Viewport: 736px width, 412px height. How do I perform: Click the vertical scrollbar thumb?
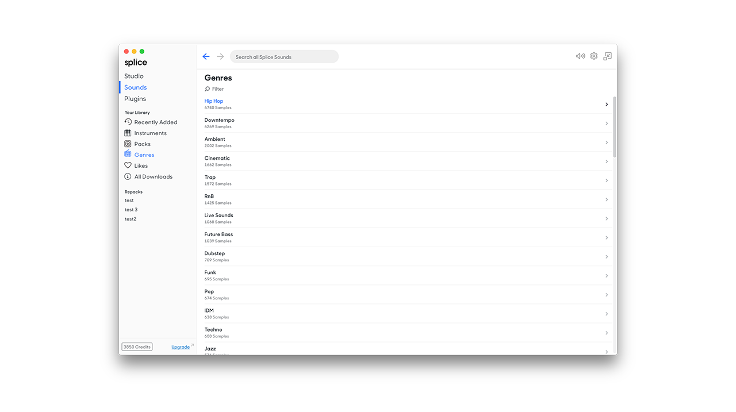(x=615, y=127)
